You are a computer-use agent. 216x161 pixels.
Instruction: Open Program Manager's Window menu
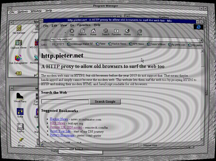pos(36,11)
